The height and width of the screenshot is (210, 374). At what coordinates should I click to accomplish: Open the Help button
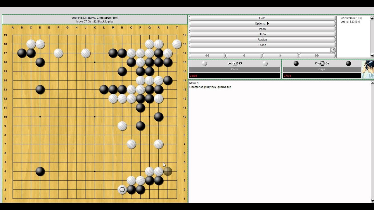coord(262,18)
